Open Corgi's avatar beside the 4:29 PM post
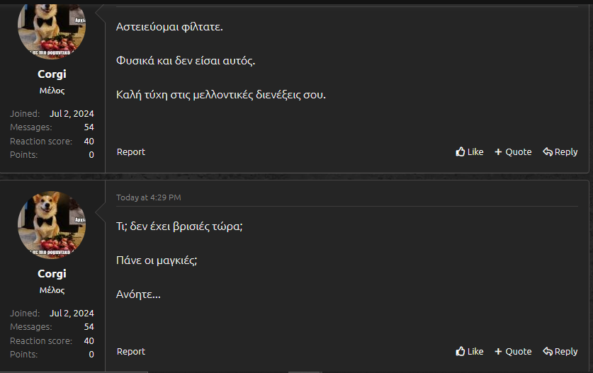The image size is (593, 373). (x=52, y=225)
